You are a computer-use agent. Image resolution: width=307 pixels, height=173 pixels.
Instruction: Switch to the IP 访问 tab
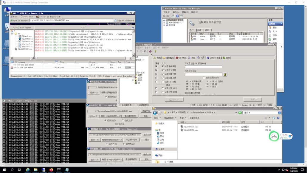coord(181,58)
